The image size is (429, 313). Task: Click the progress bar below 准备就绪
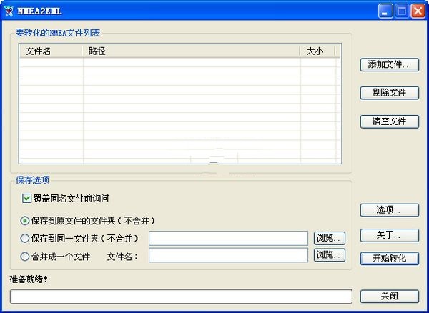click(x=181, y=297)
